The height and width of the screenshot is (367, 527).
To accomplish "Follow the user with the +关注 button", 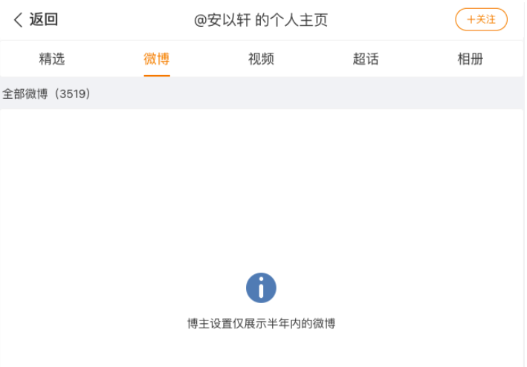I will point(481,19).
